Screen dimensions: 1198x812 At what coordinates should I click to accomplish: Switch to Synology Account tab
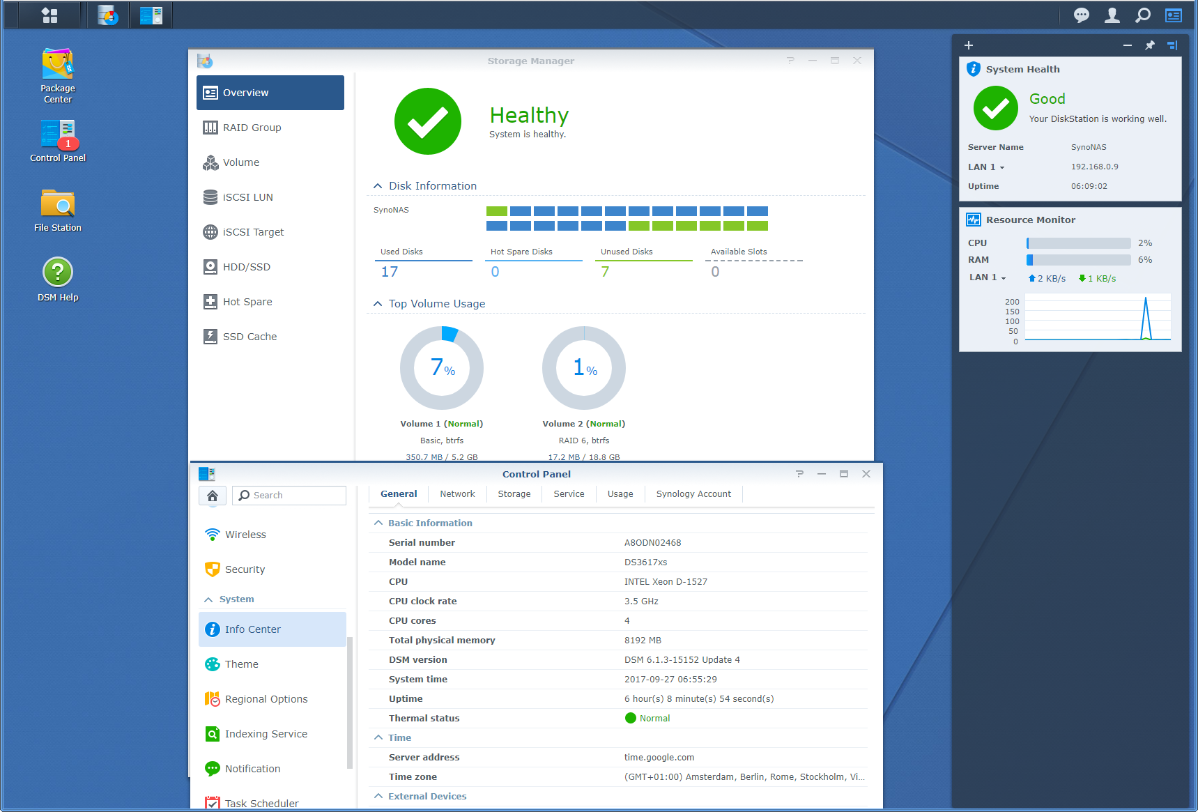pos(693,494)
